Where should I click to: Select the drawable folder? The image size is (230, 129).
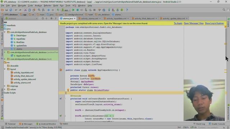[14, 66]
